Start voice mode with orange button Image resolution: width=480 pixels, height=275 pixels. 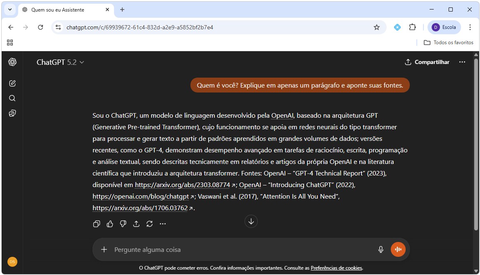coord(398,249)
